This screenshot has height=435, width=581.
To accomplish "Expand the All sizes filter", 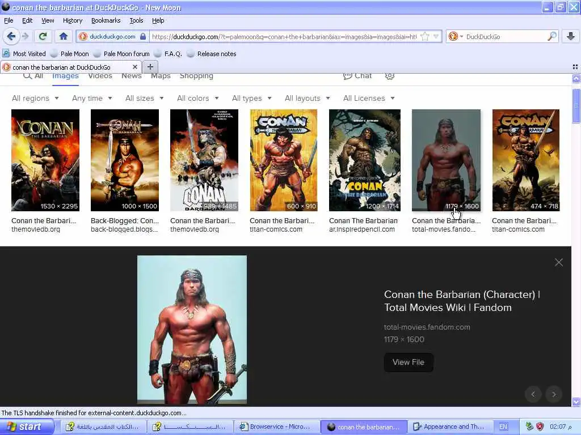I will [x=145, y=98].
